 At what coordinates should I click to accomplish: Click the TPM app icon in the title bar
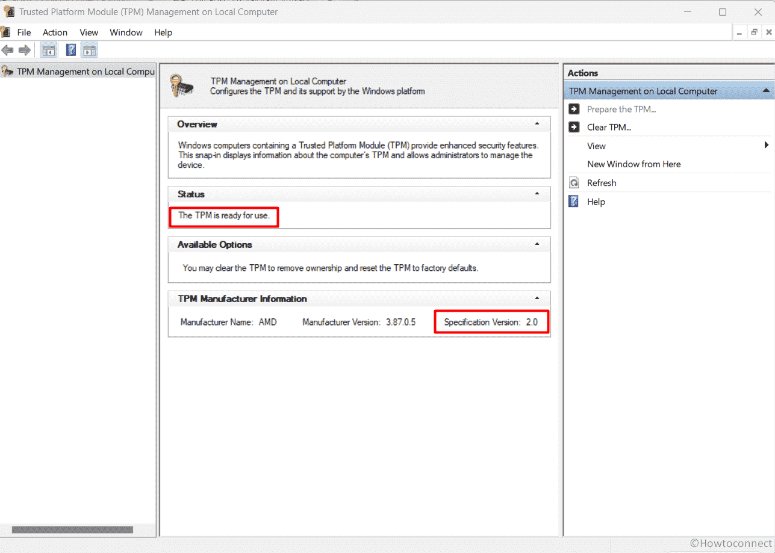(x=9, y=11)
